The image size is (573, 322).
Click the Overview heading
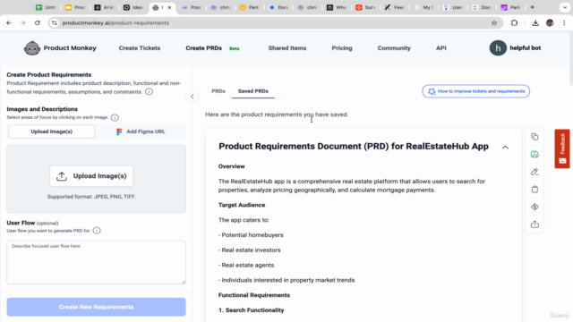coord(231,166)
